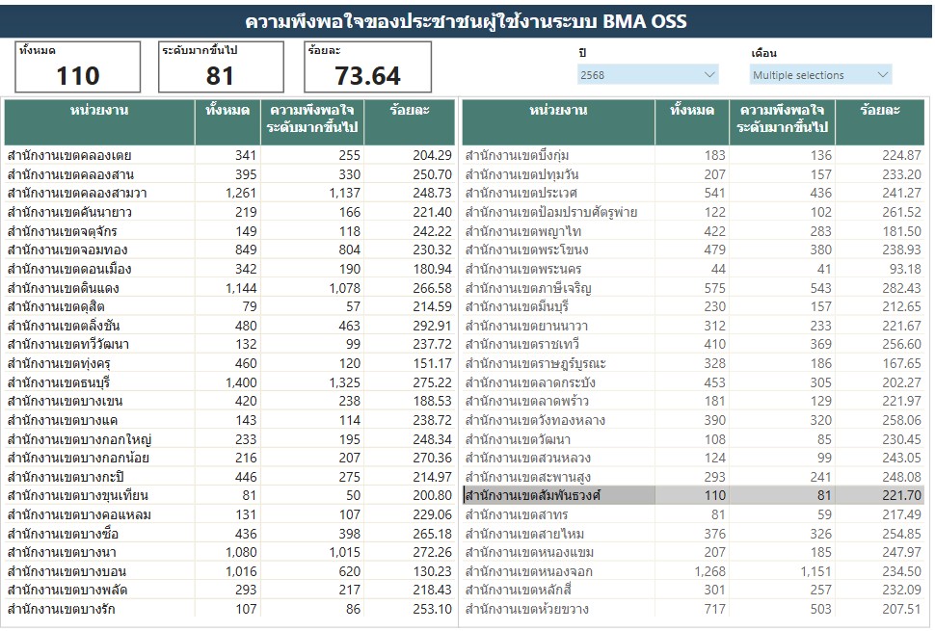Click value 93.18 in พระนคร row
The height and width of the screenshot is (631, 935).
[905, 269]
